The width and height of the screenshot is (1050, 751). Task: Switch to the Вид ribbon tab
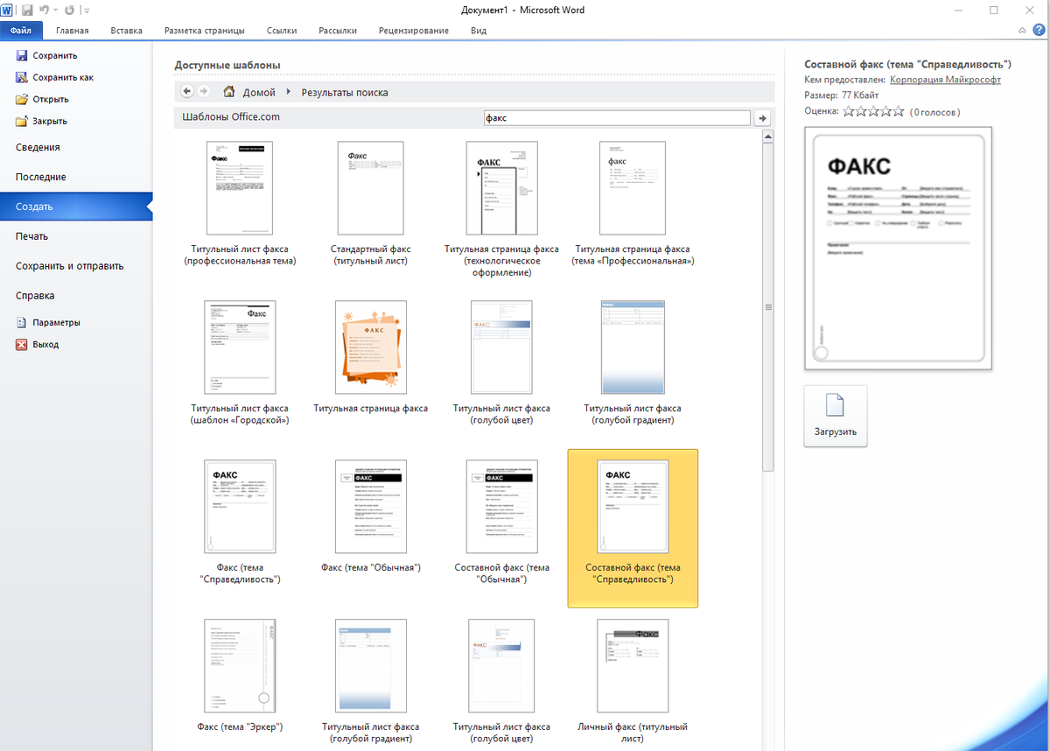pyautogui.click(x=479, y=31)
